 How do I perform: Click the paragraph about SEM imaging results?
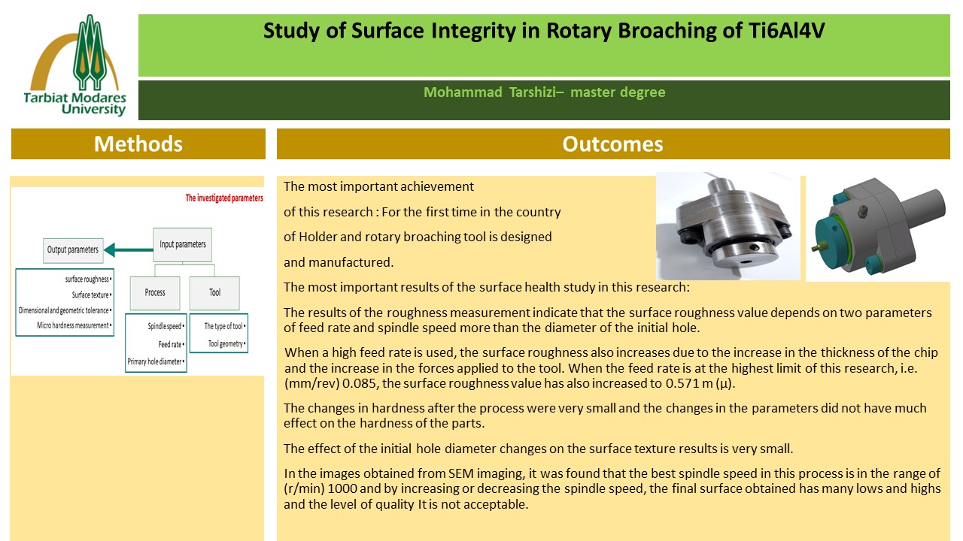pyautogui.click(x=612, y=488)
